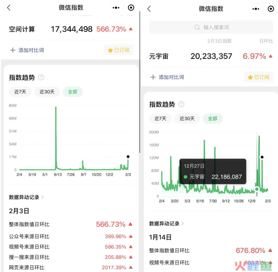The height and width of the screenshot is (272, 278).
Task: Click the search magnifier icon
Action: click(197, 27)
